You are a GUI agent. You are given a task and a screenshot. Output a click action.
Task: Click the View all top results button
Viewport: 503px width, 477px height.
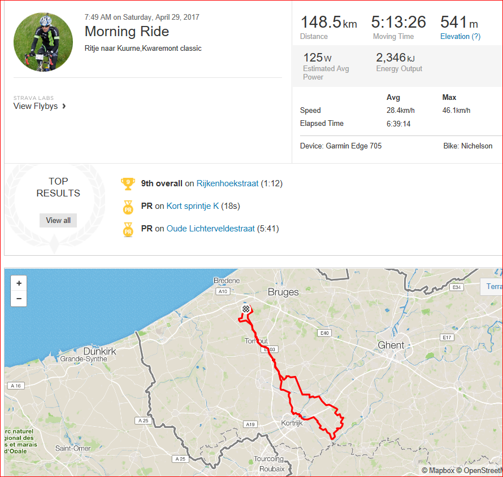coord(58,220)
